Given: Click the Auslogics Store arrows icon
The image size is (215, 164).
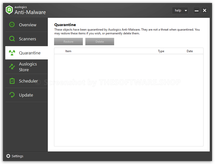Looking at the screenshot, I should (12, 67).
